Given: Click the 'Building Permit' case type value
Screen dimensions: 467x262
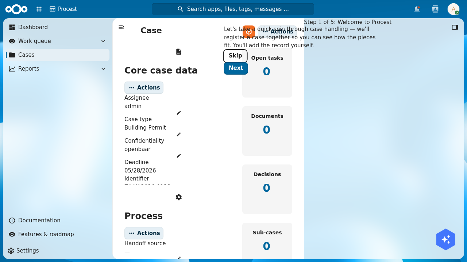Looking at the screenshot, I should tap(145, 128).
